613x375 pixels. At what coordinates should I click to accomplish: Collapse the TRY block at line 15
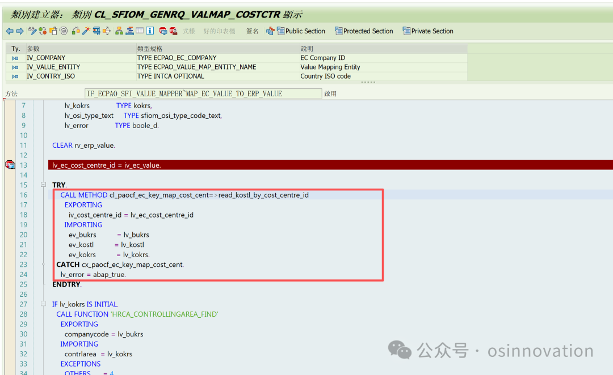43,185
